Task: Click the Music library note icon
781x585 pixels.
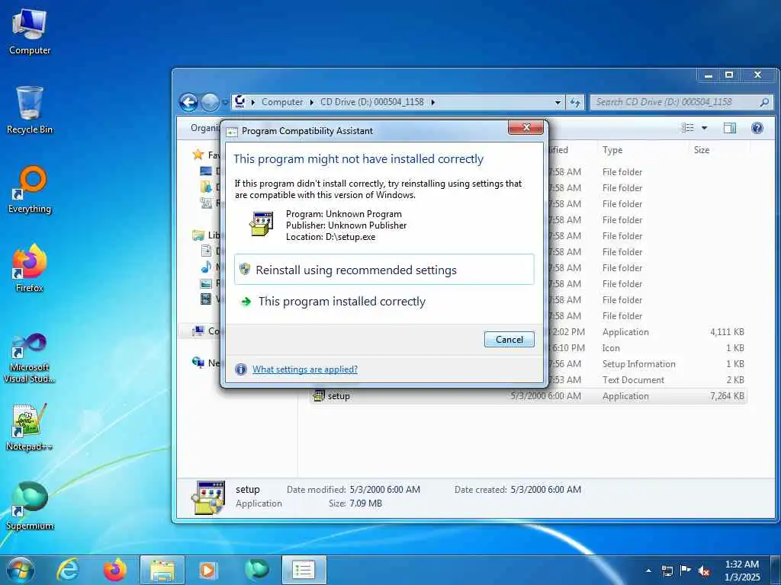Action: click(206, 267)
